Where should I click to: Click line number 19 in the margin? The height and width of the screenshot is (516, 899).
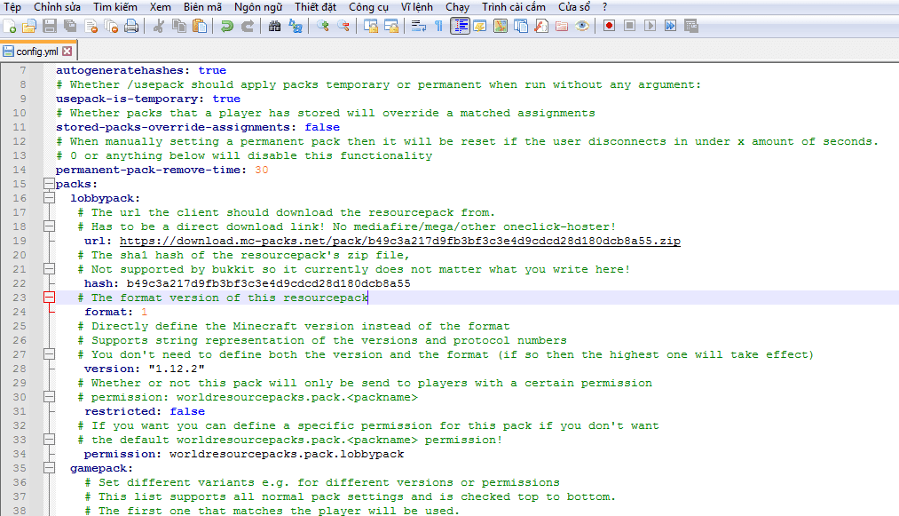(20, 241)
